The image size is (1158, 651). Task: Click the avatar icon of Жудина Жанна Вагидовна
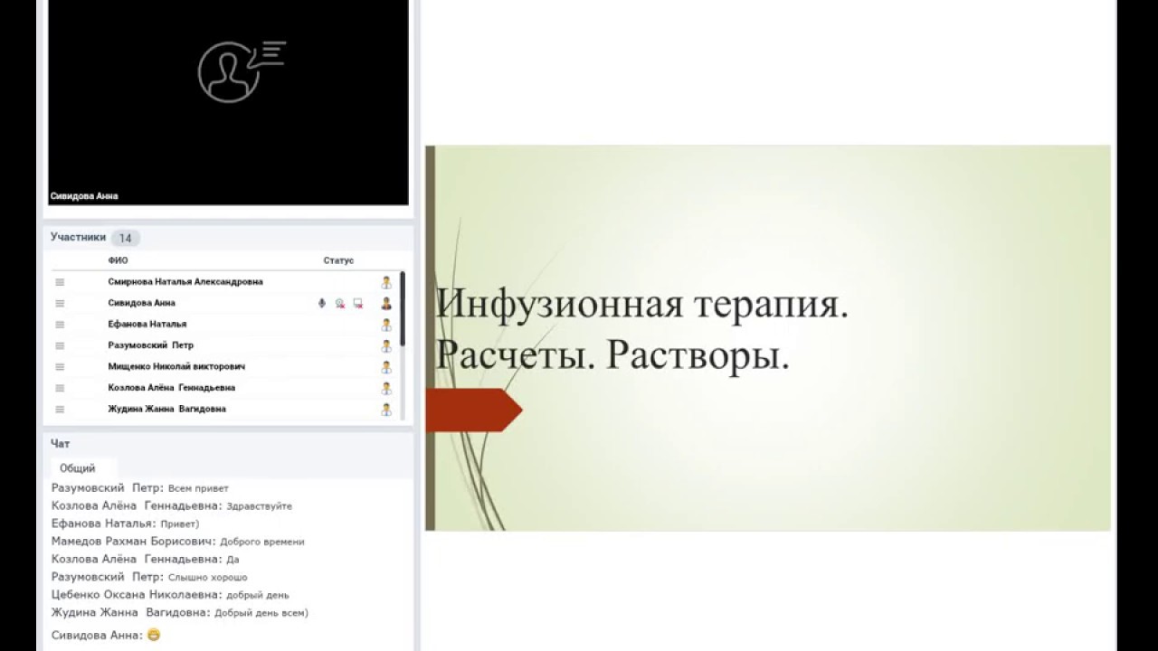pos(386,410)
